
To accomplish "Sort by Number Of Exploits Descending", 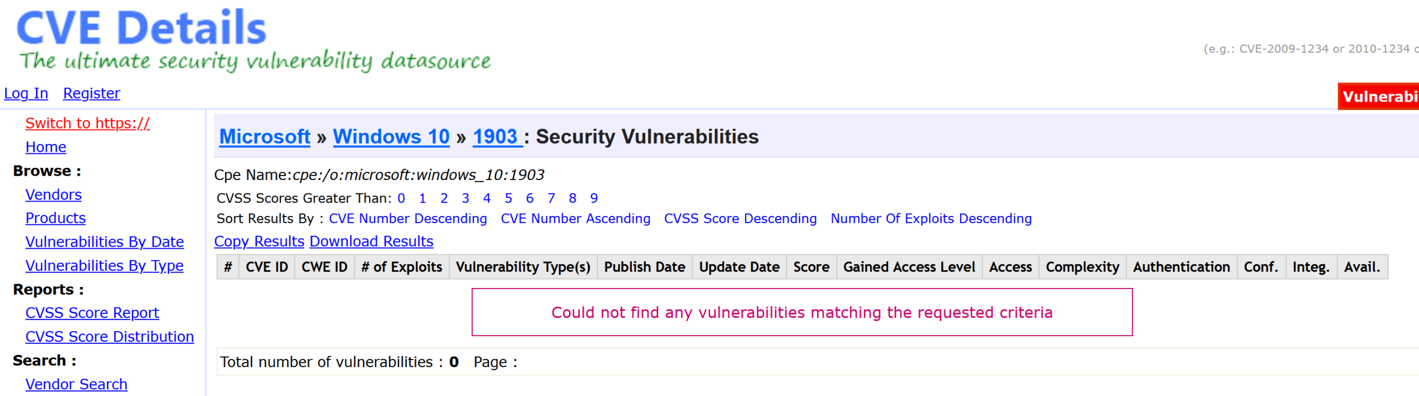I will (931, 219).
